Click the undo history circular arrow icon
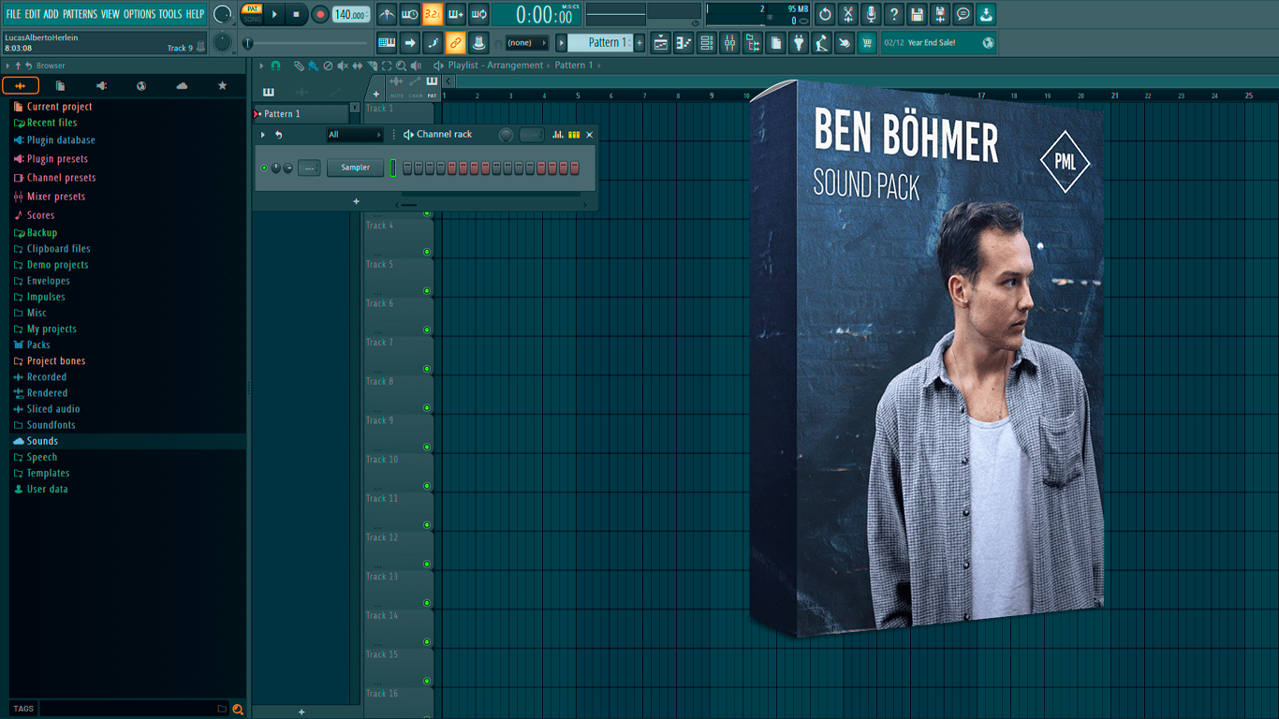 [825, 14]
